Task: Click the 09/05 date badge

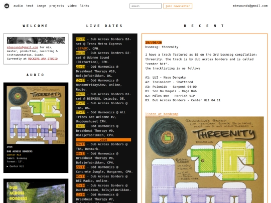Action: tap(80, 94)
